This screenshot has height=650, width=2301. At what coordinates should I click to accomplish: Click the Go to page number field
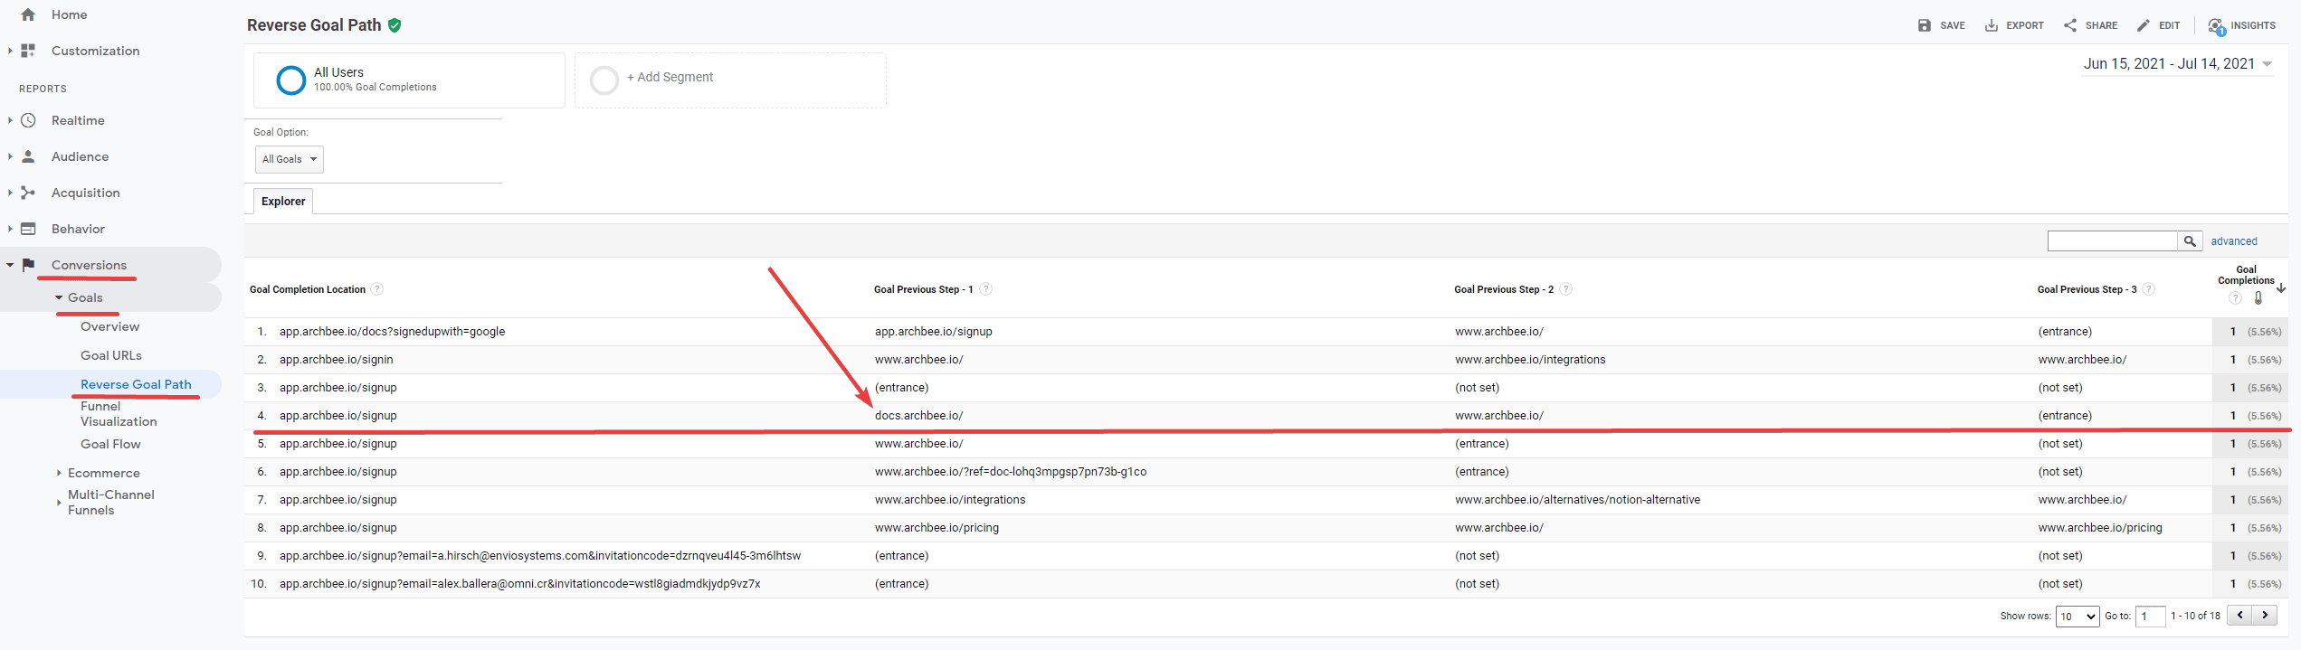(2150, 616)
